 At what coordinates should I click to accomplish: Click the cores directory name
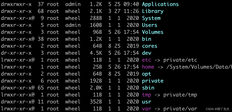[150, 46]
